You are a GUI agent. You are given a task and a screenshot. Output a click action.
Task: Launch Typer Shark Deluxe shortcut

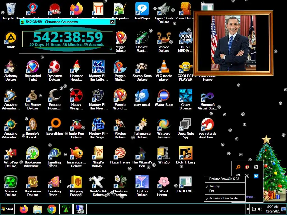[164, 13]
